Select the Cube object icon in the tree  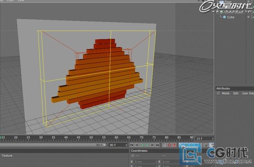(x=225, y=17)
